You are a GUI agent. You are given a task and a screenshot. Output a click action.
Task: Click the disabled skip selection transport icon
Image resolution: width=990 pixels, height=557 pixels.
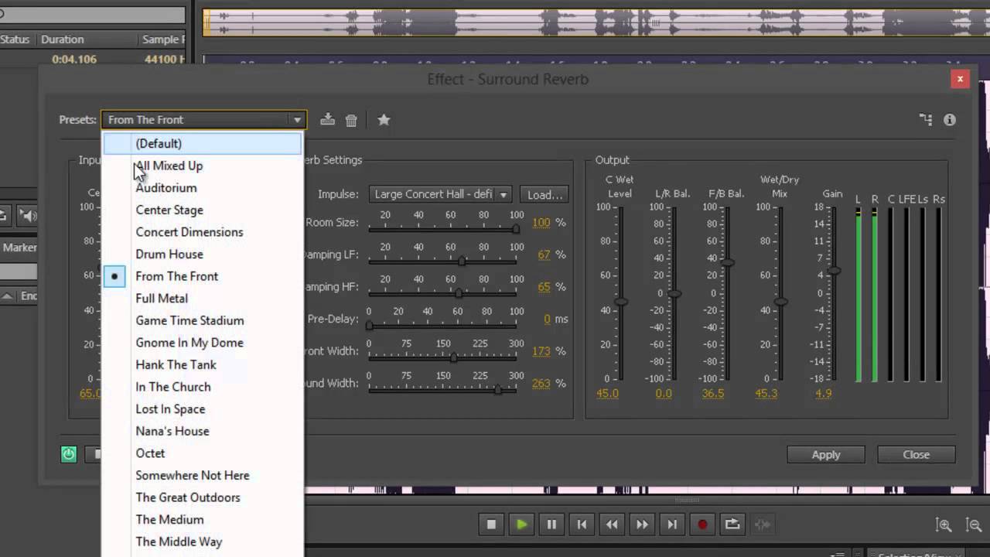point(763,525)
